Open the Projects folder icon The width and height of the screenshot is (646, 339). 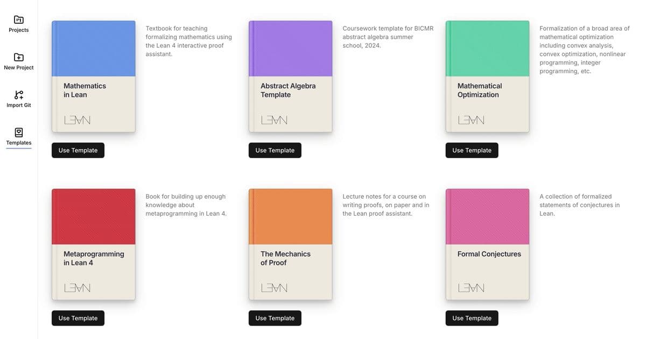(19, 19)
